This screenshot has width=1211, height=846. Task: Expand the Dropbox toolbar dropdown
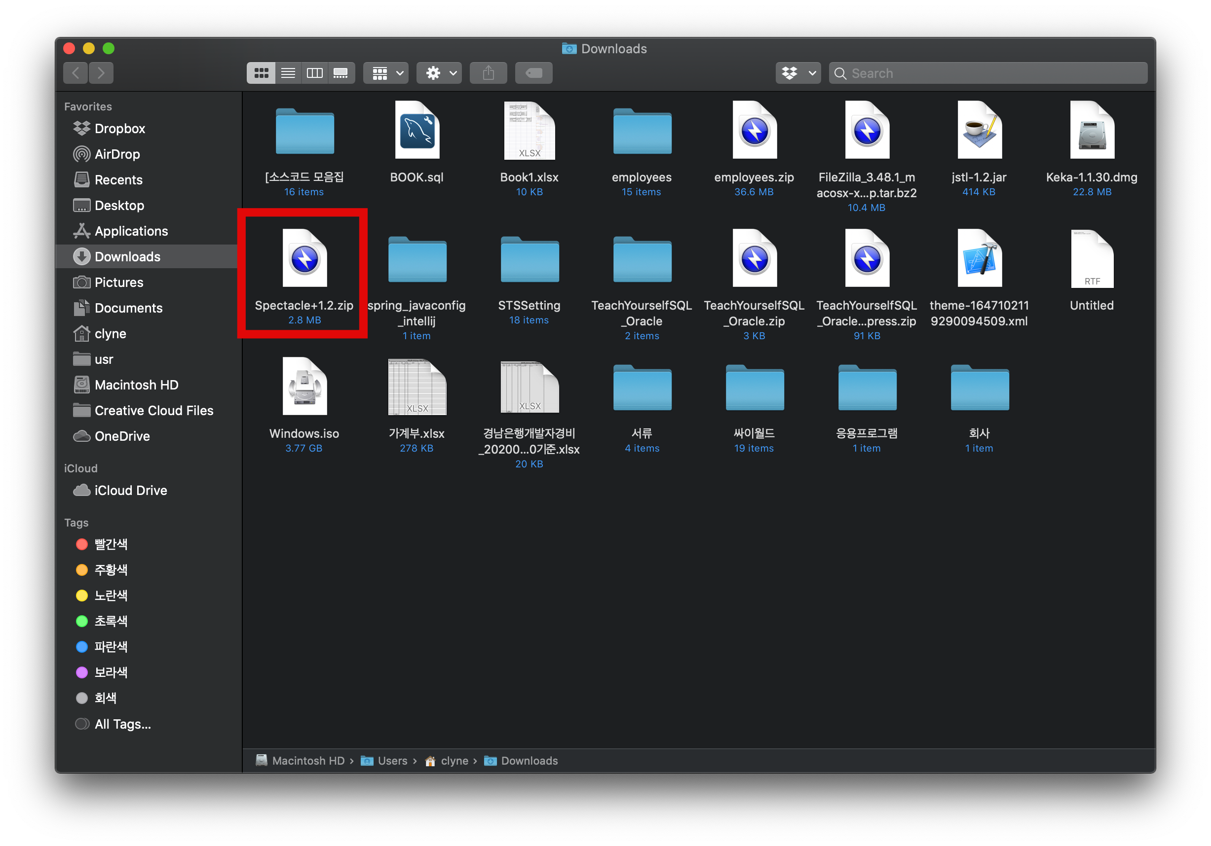(x=798, y=73)
